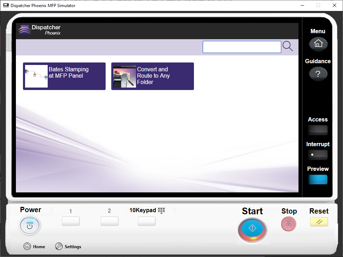Close the MFP Simulator window

point(335,5)
